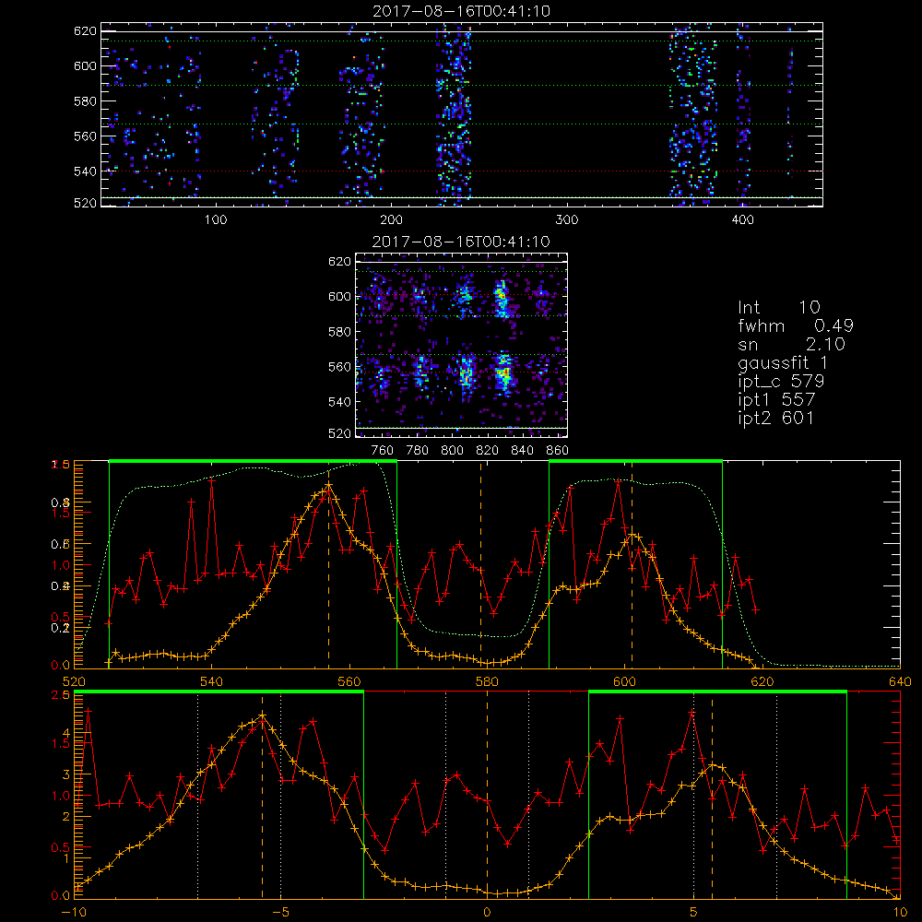Click y-axis label 580 on top panel

click(x=85, y=101)
